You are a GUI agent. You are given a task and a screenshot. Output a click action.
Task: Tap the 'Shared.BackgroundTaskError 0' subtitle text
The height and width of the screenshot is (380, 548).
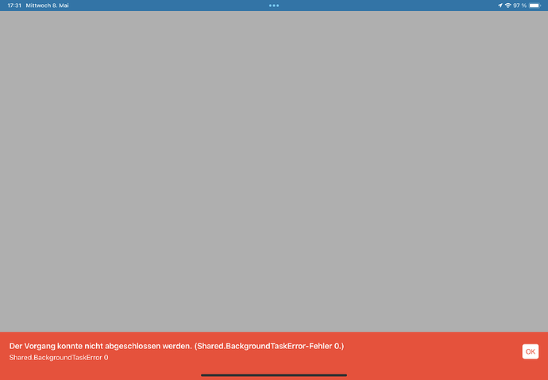[x=59, y=358]
